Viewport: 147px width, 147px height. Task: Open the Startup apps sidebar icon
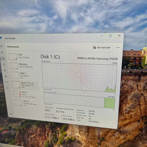point(5,71)
